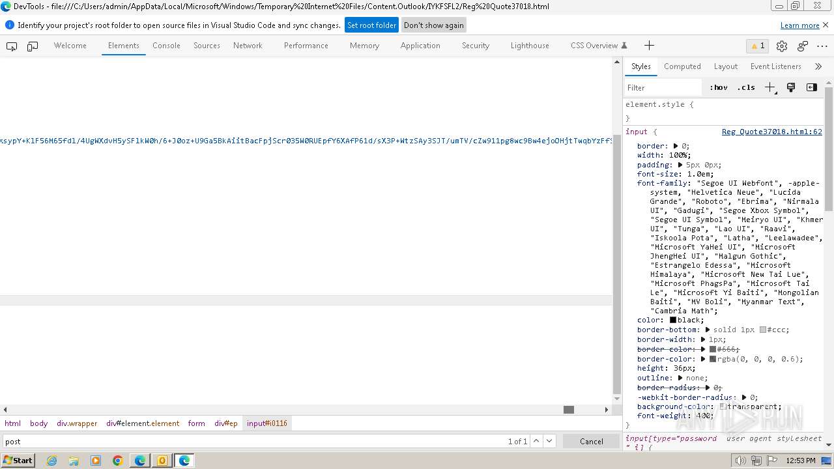
Task: Expand the border shorthand property
Action: point(676,146)
